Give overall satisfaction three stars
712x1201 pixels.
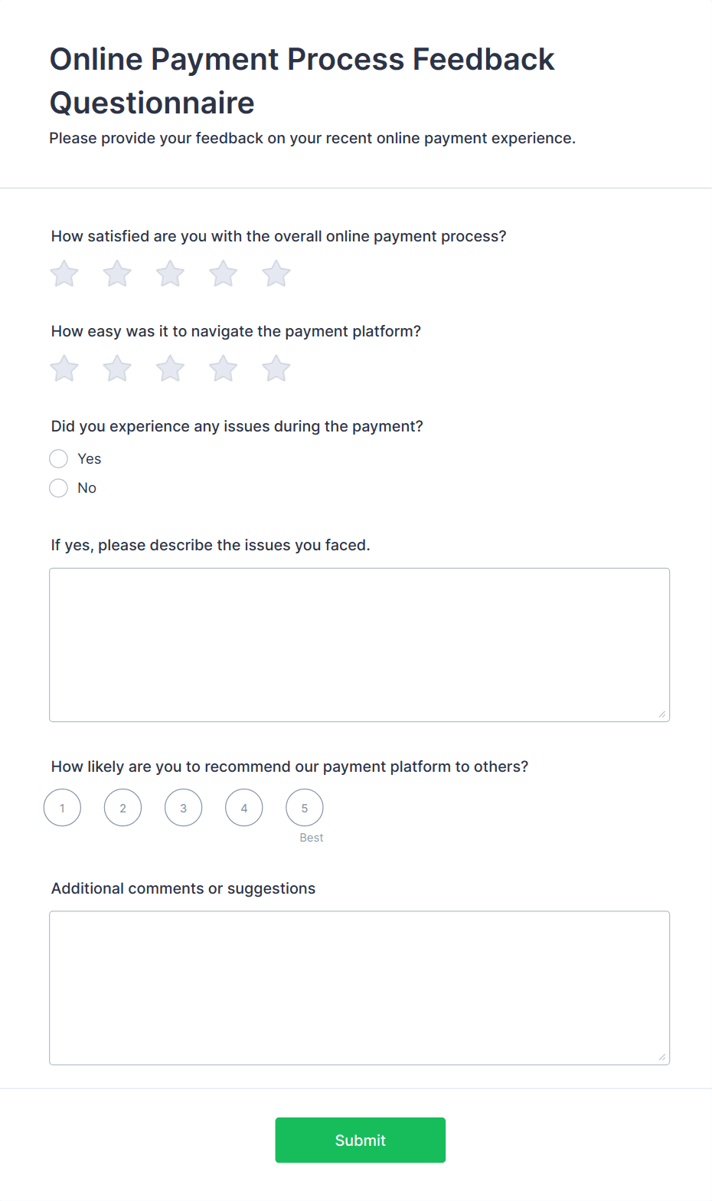pyautogui.click(x=170, y=274)
